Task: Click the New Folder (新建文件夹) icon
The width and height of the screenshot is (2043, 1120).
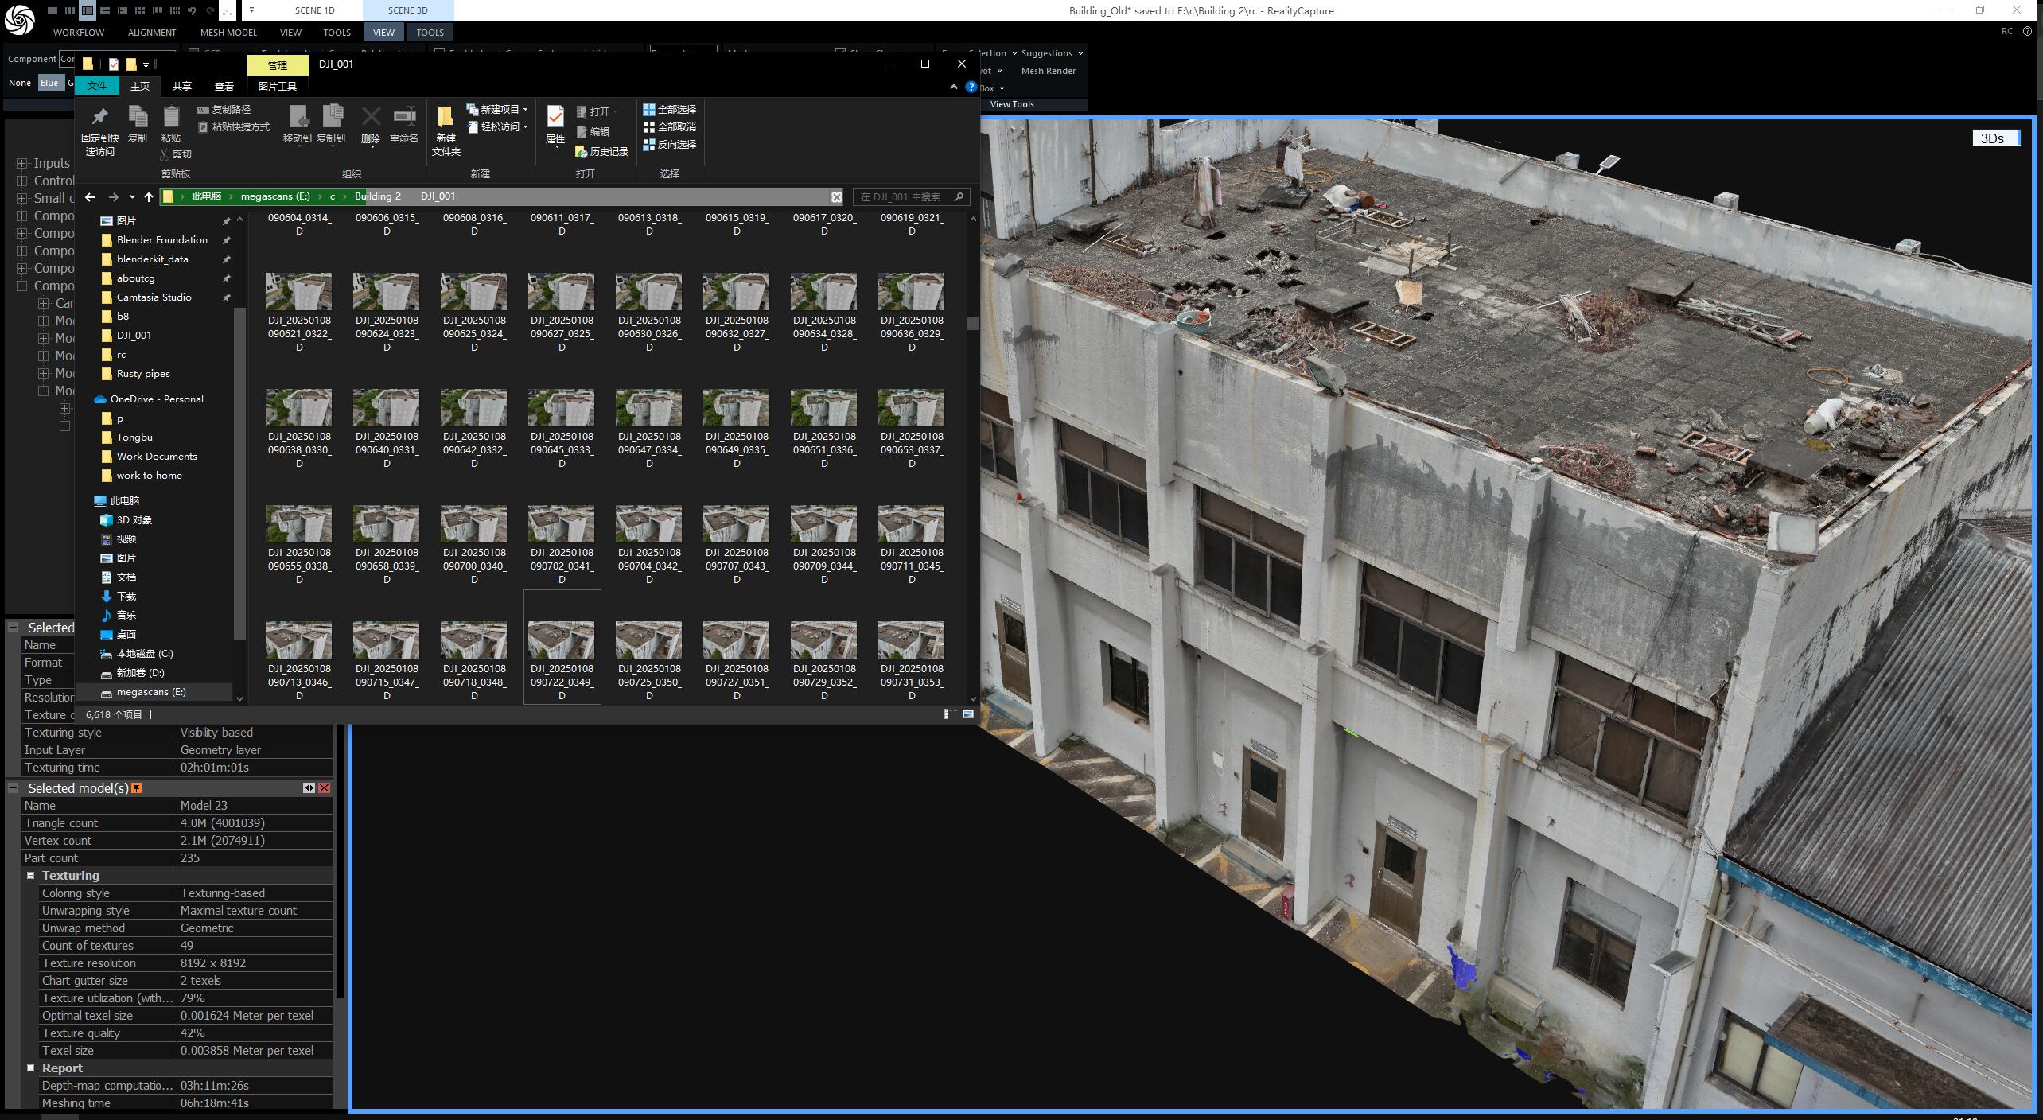Action: tap(446, 130)
